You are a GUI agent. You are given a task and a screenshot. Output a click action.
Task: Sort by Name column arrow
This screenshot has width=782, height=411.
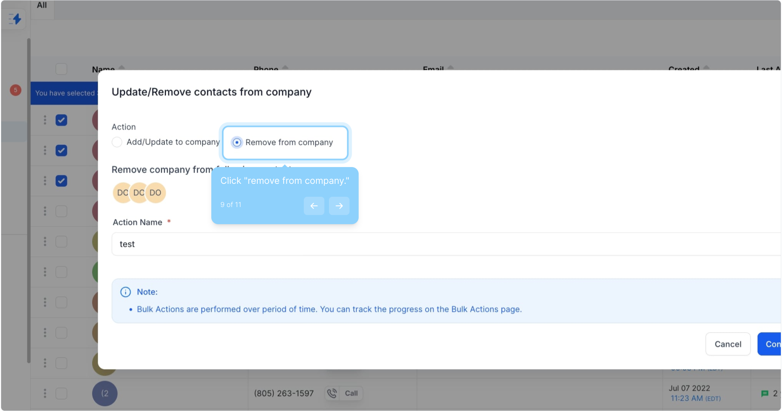pos(121,67)
